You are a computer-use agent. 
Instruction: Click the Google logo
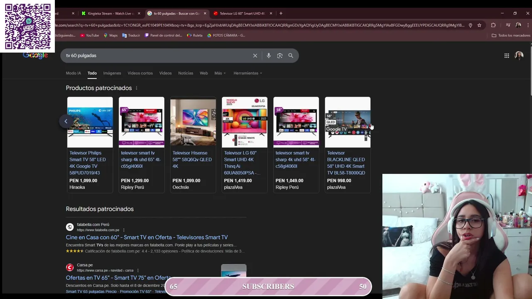pos(35,56)
